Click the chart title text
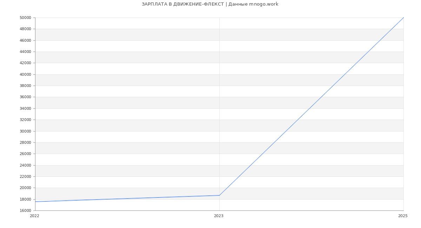Image resolution: width=421 pixels, height=228 pixels. click(x=210, y=4)
